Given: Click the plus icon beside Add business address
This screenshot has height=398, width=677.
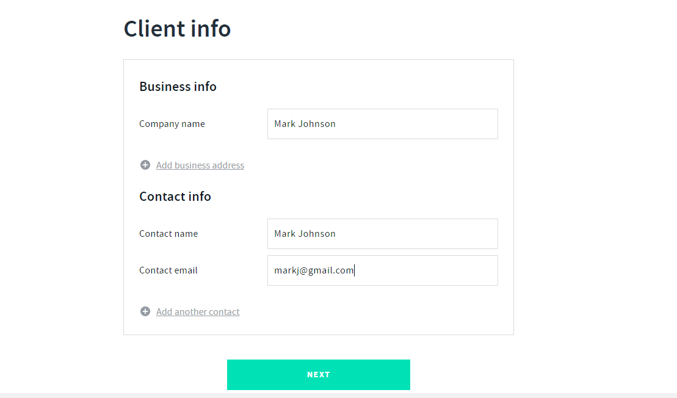Looking at the screenshot, I should [145, 165].
